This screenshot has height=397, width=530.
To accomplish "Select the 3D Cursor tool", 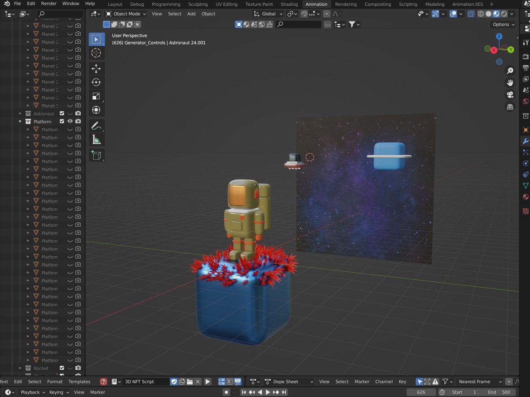I will (x=96, y=52).
